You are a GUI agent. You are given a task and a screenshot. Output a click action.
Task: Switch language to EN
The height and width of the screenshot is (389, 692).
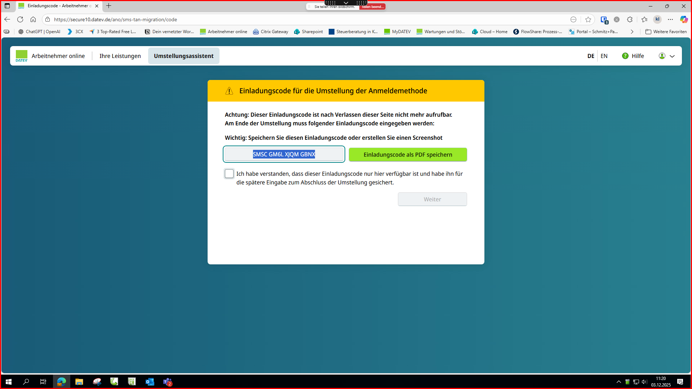604,56
